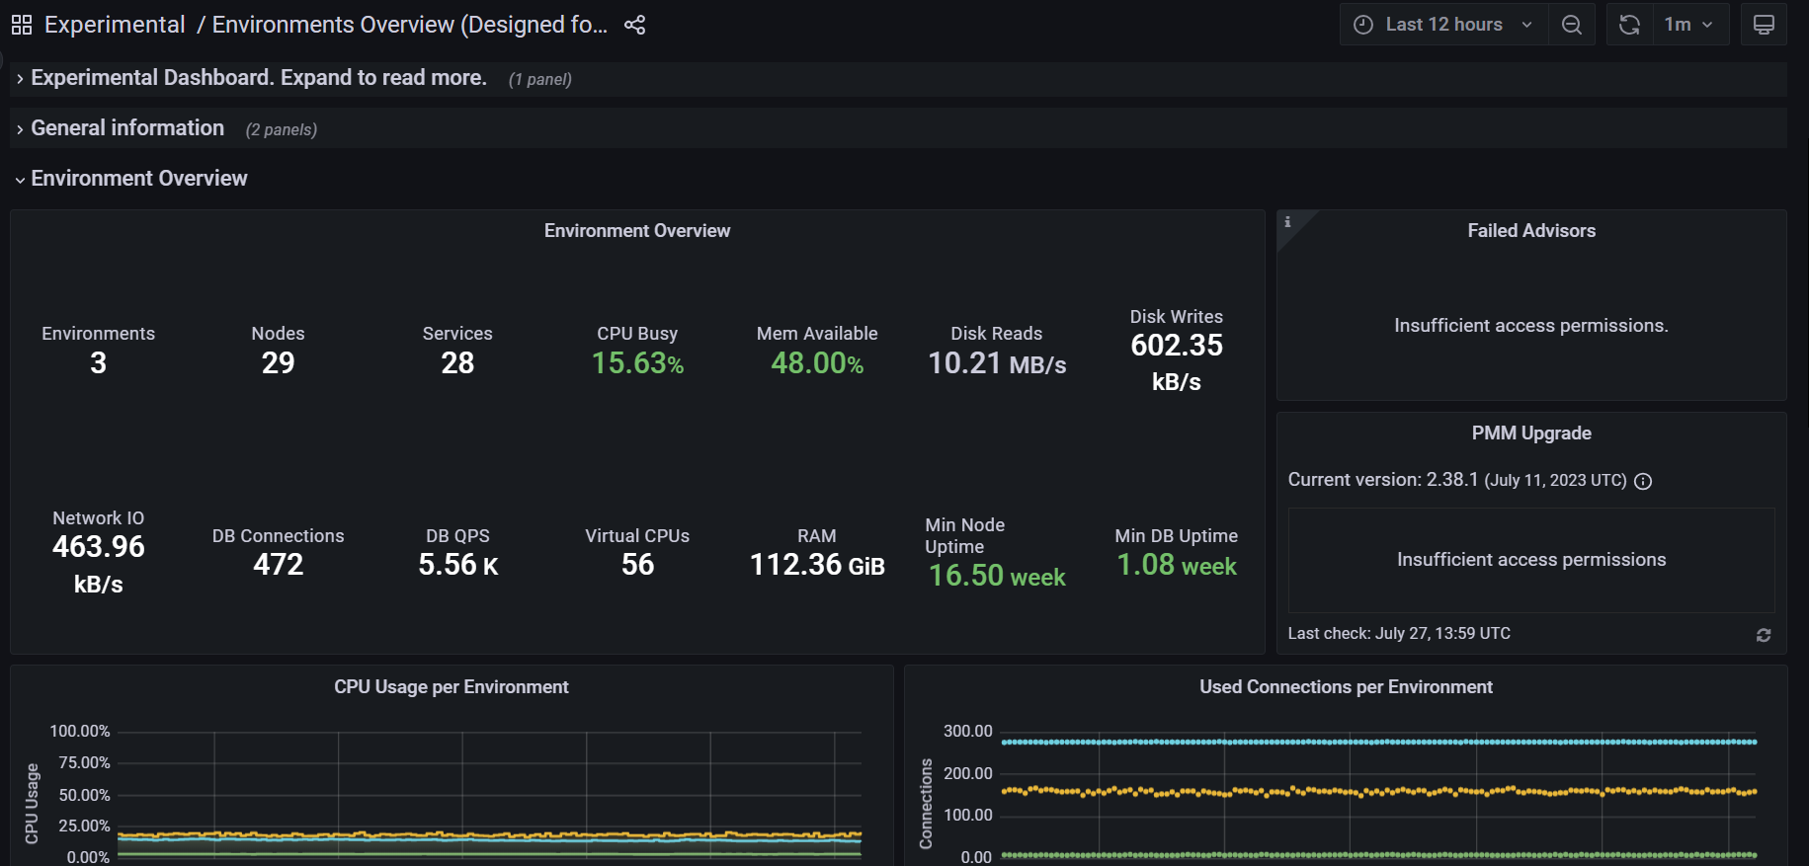Viewport: 1809px width, 866px height.
Task: Expand the Experimental Dashboard row
Action: pyautogui.click(x=258, y=78)
